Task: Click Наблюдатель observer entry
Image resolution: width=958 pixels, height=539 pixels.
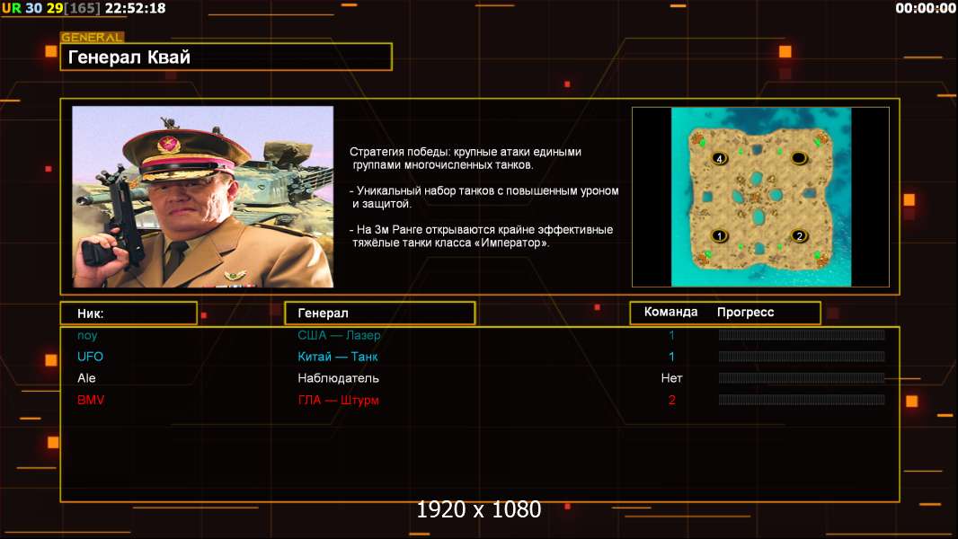Action: pyautogui.click(x=339, y=378)
